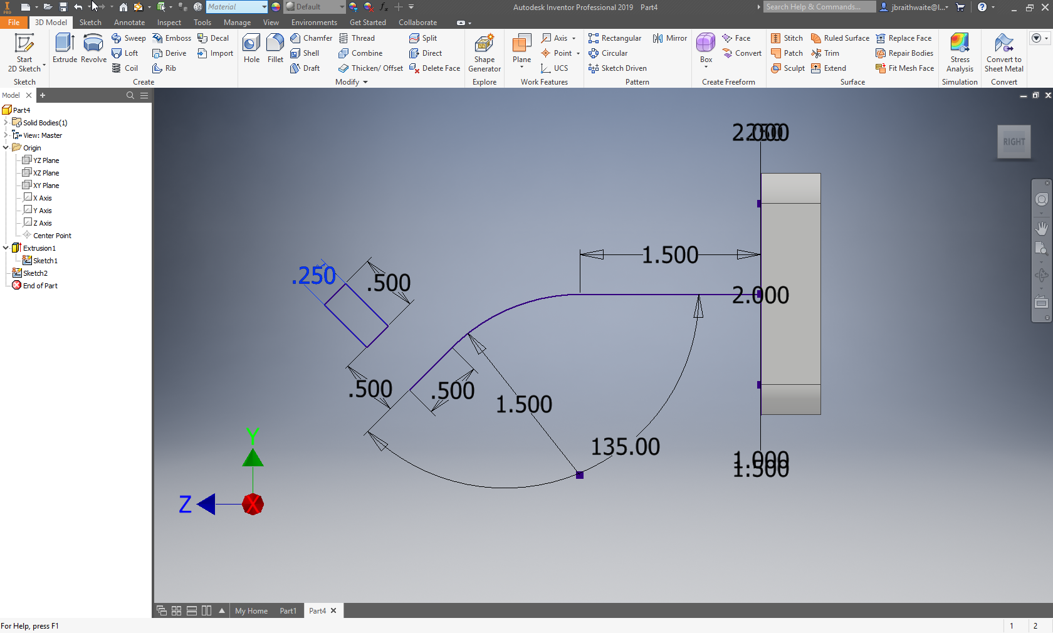The width and height of the screenshot is (1053, 633).
Task: Open the Box freeform dropdown
Action: 706,67
